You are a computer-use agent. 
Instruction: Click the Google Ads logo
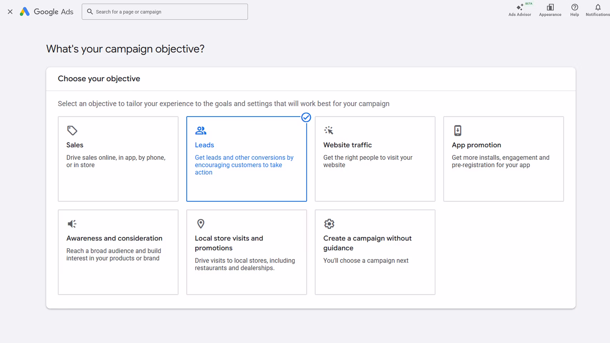point(46,11)
